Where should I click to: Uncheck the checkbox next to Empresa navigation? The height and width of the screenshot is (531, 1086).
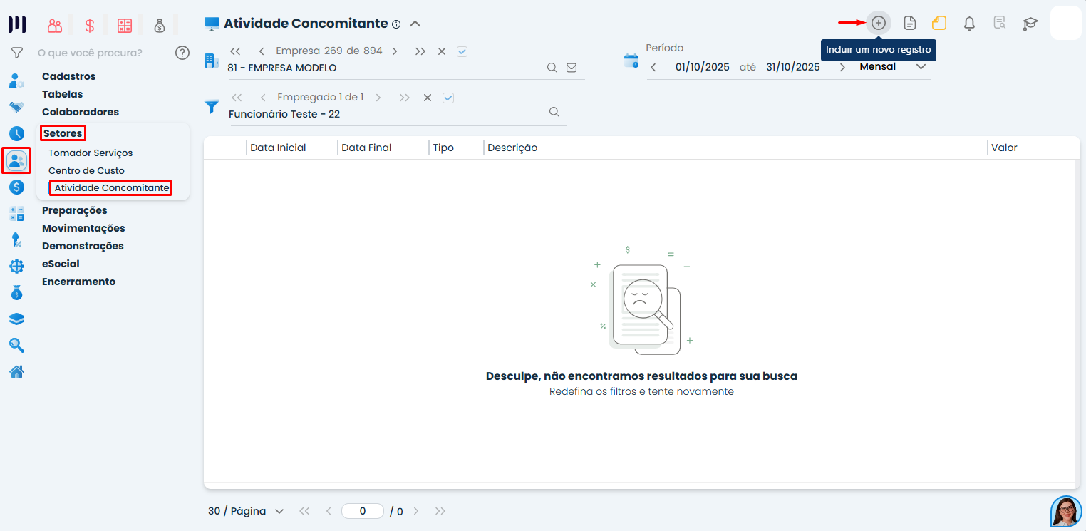(x=462, y=51)
